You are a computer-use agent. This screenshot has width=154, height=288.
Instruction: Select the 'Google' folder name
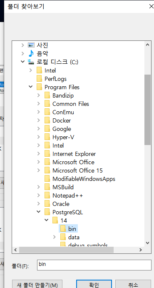tap(62, 129)
